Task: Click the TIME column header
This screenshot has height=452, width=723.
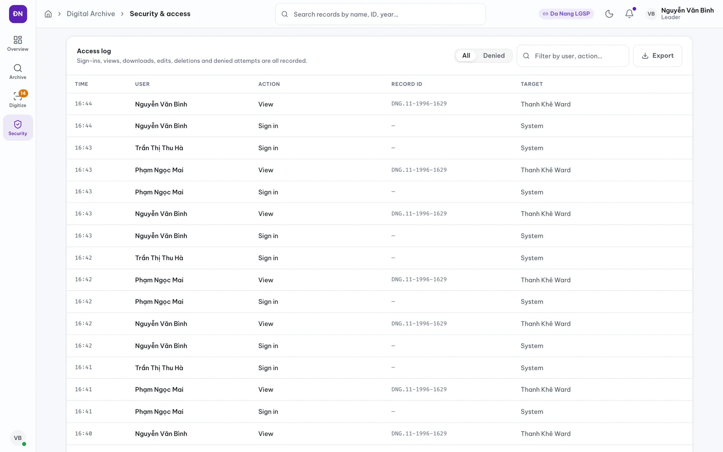Action: coord(81,84)
